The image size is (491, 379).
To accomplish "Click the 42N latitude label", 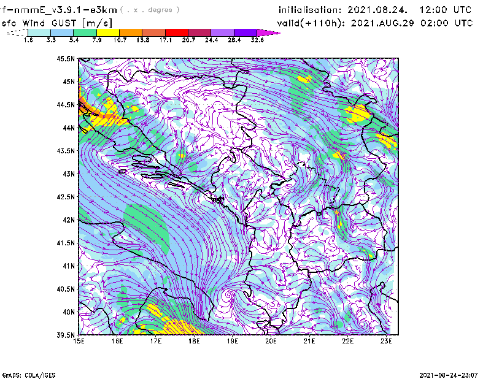I will tap(69, 220).
